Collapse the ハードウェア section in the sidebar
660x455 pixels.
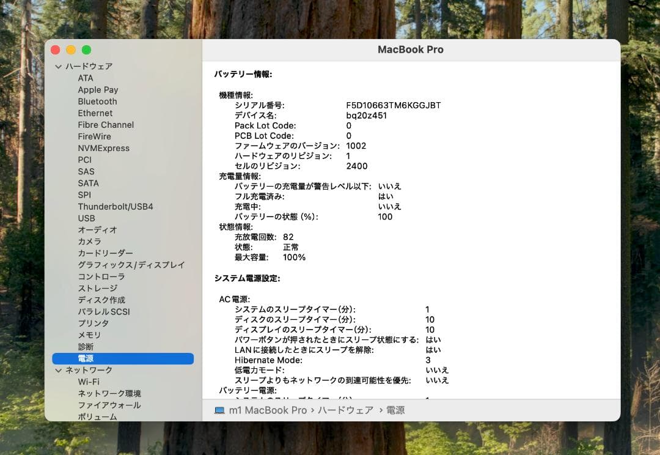(59, 66)
